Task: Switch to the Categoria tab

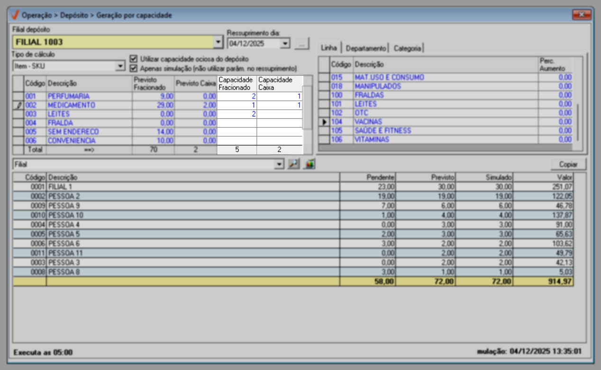Action: pos(407,48)
